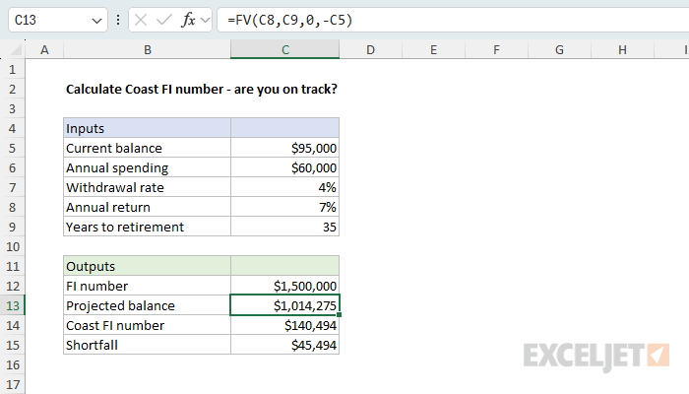Select the $140,494 Coast FI value
689x394 pixels.
click(284, 325)
